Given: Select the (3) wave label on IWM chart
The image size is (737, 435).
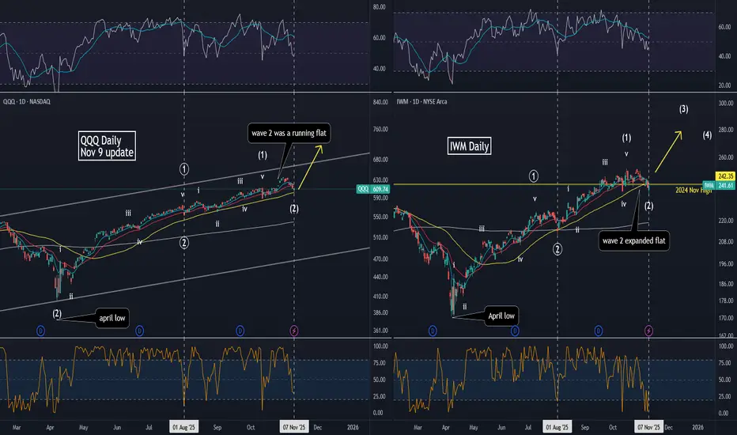Looking at the screenshot, I should pyautogui.click(x=683, y=109).
